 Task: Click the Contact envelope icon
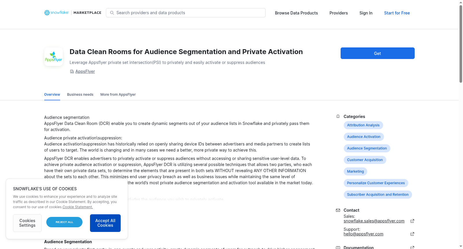point(338,210)
